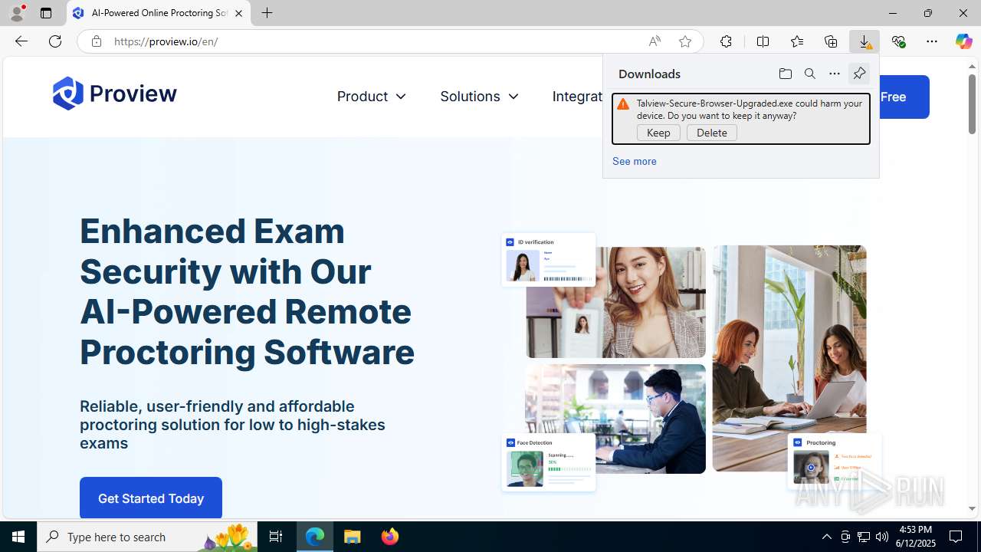This screenshot has width=981, height=552.
Task: Open the Integrations nav item
Action: click(x=577, y=97)
